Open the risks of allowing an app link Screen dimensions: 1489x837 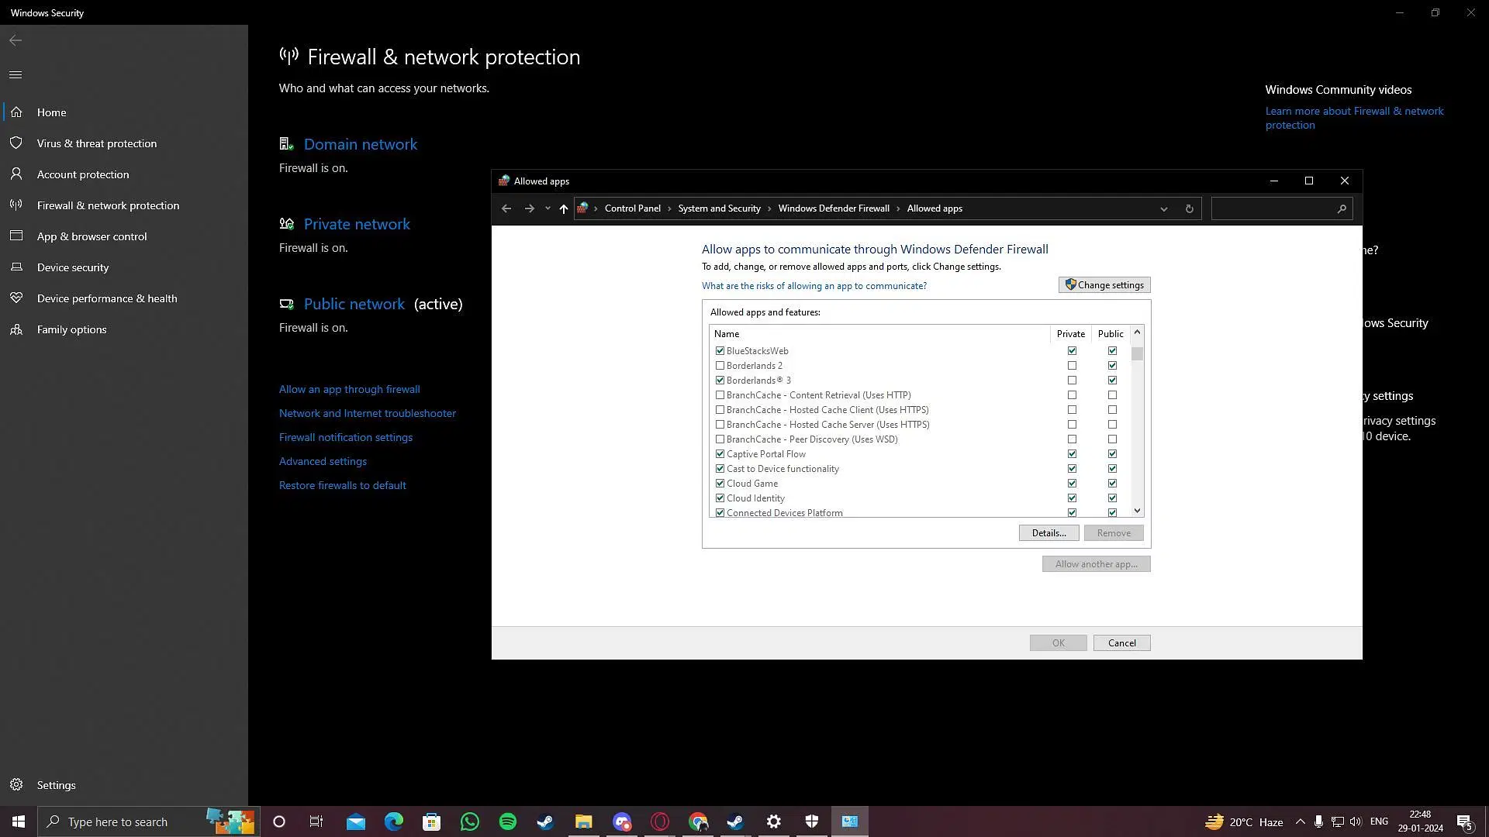click(814, 286)
